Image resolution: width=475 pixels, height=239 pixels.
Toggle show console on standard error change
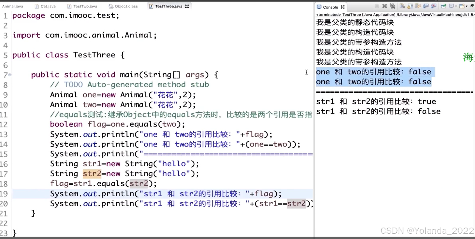[434, 6]
